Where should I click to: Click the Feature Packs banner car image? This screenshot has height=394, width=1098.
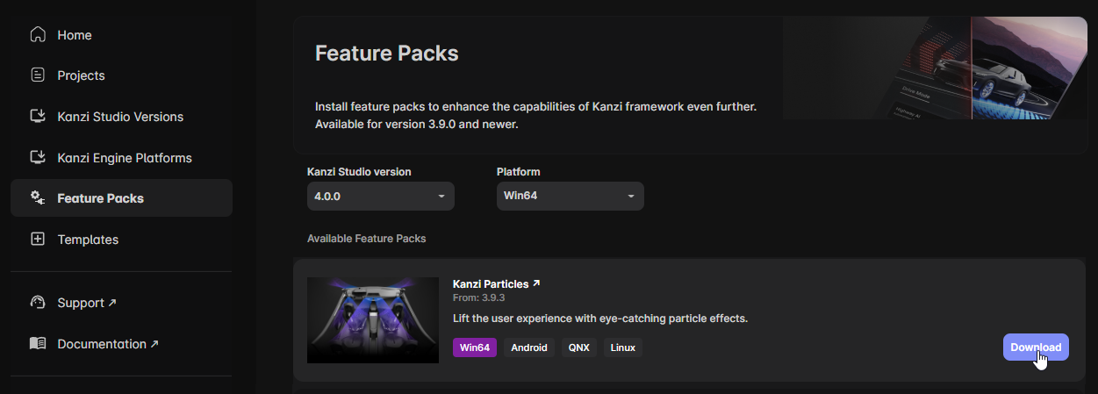pos(935,68)
